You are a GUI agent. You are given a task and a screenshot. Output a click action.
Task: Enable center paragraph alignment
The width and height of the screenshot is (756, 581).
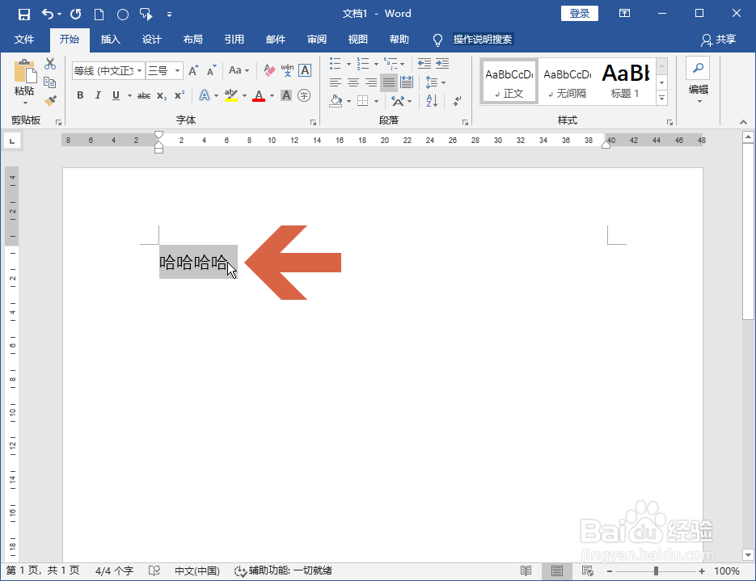click(353, 82)
